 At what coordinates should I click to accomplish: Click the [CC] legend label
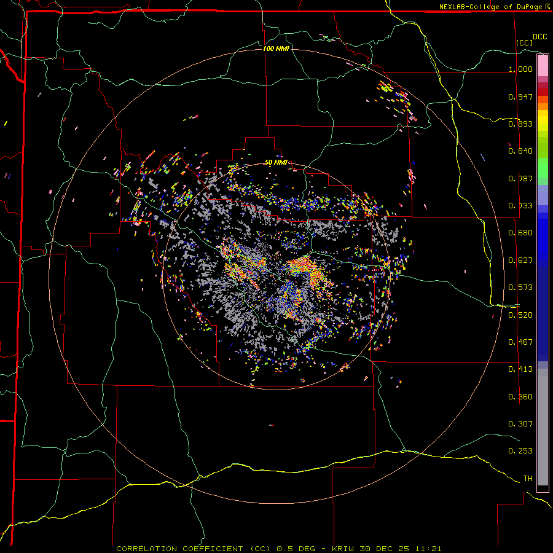coord(524,42)
